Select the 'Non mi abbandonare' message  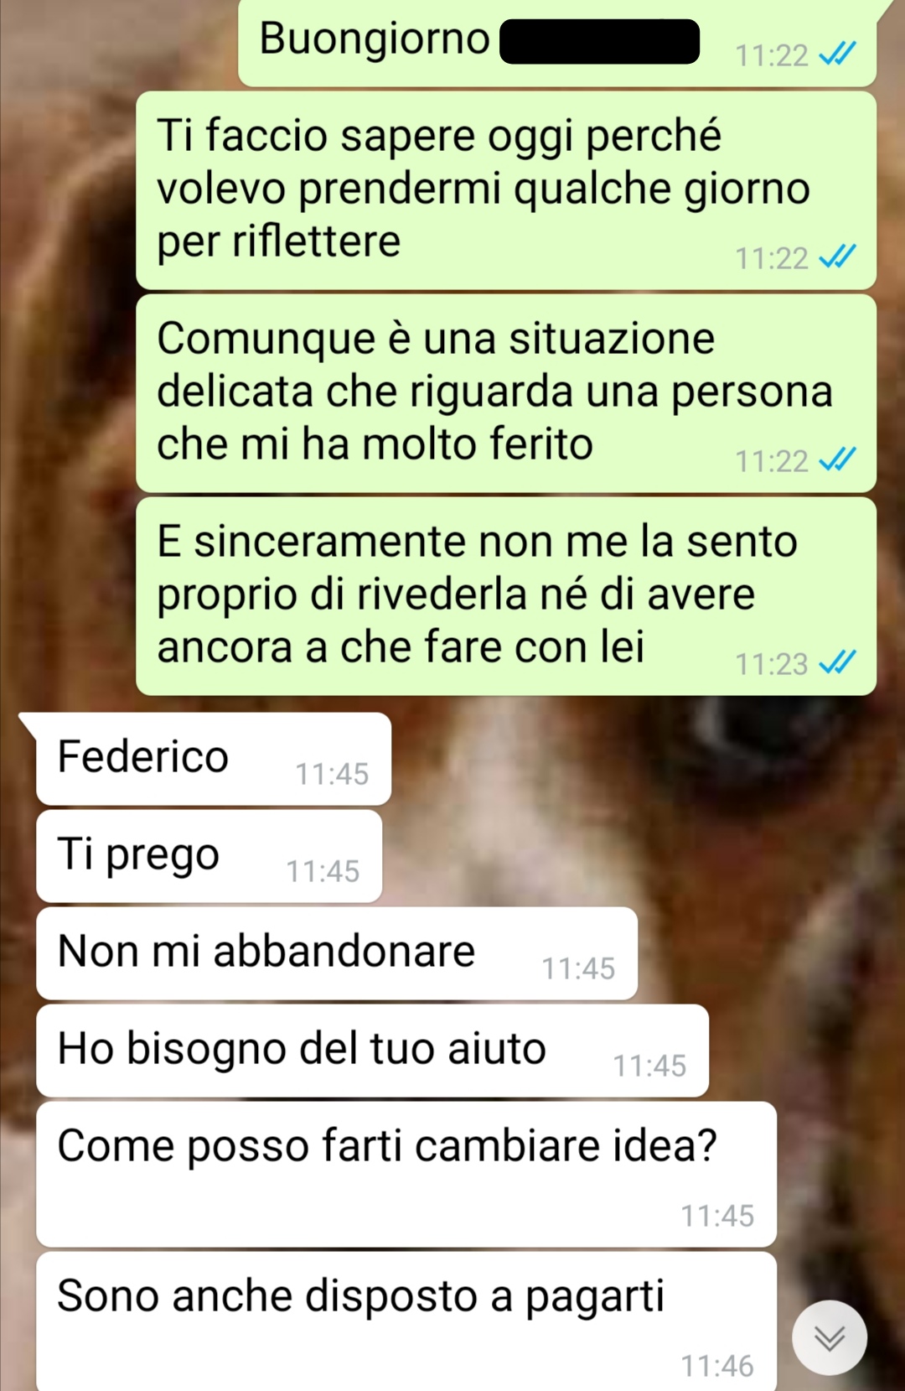tap(337, 953)
